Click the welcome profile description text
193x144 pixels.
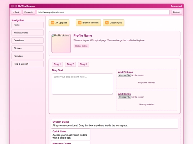[x=109, y=40]
